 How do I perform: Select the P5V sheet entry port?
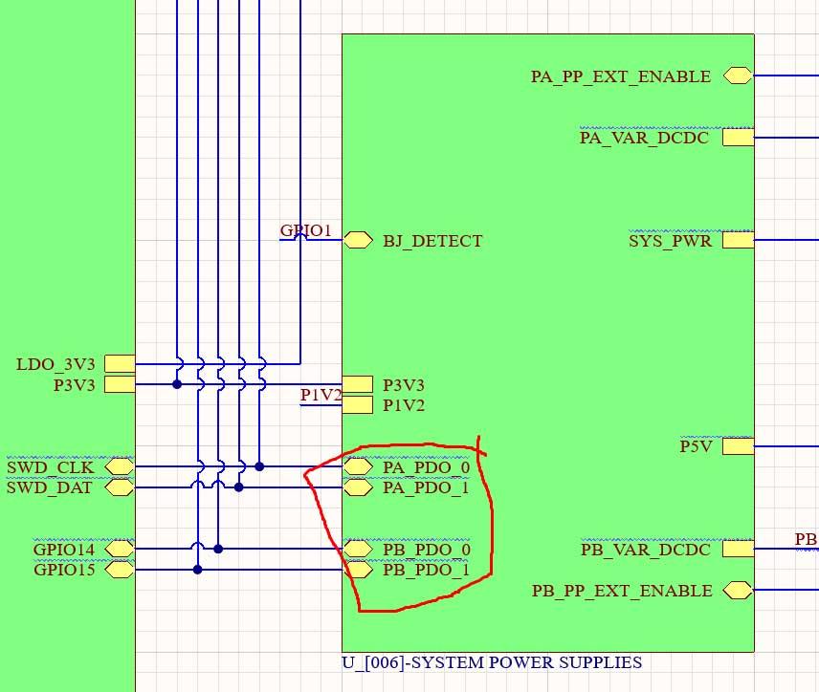tap(738, 445)
